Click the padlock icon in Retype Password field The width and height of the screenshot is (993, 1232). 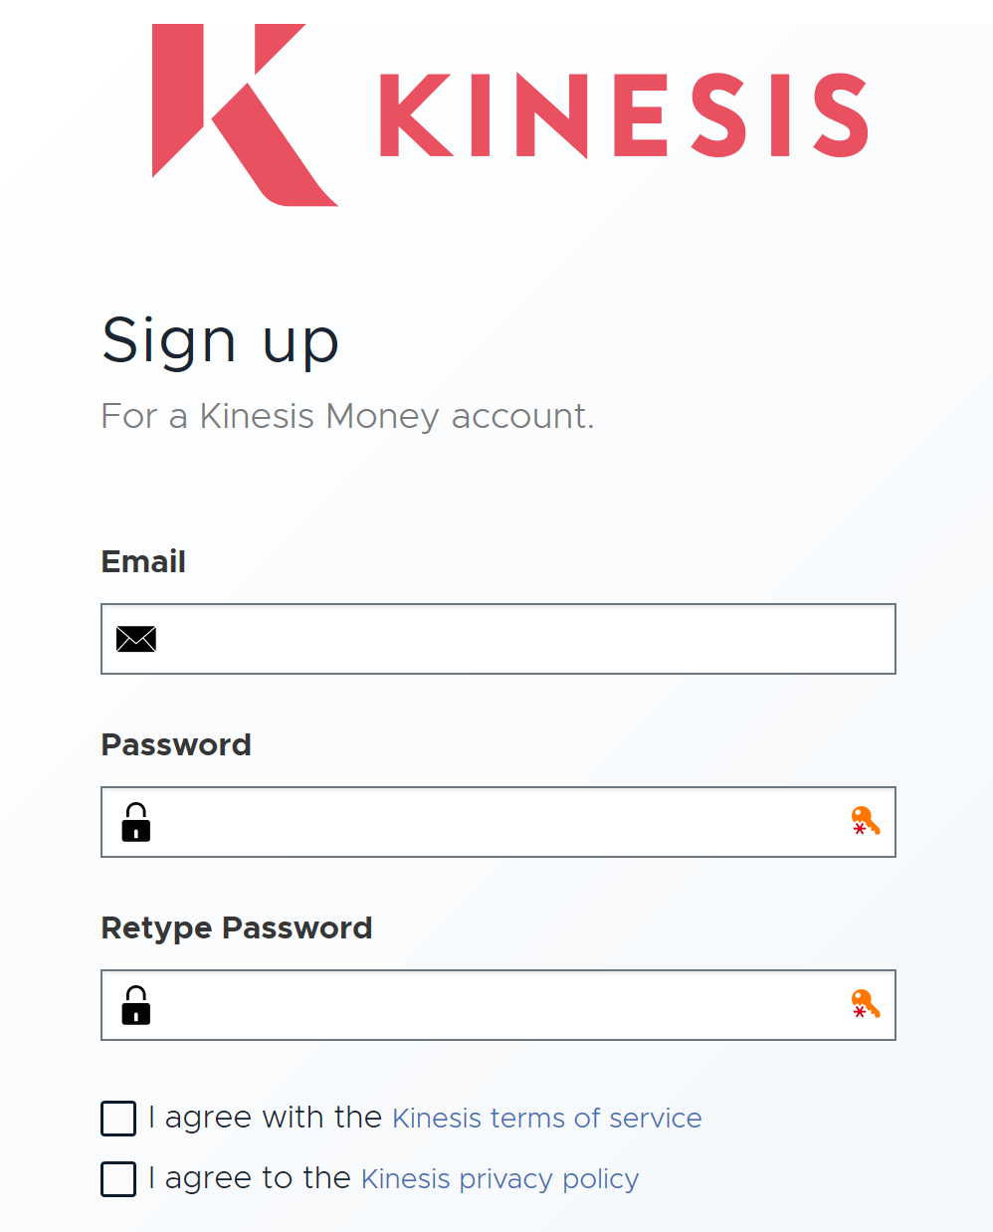click(x=136, y=1005)
